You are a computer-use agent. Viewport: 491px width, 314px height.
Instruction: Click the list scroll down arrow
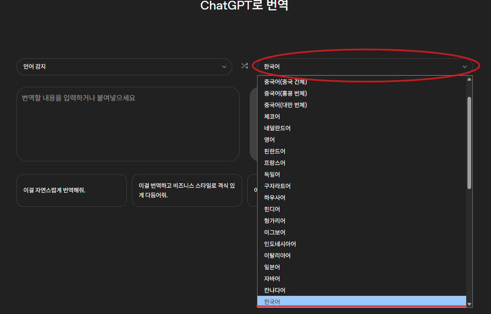[x=469, y=304]
